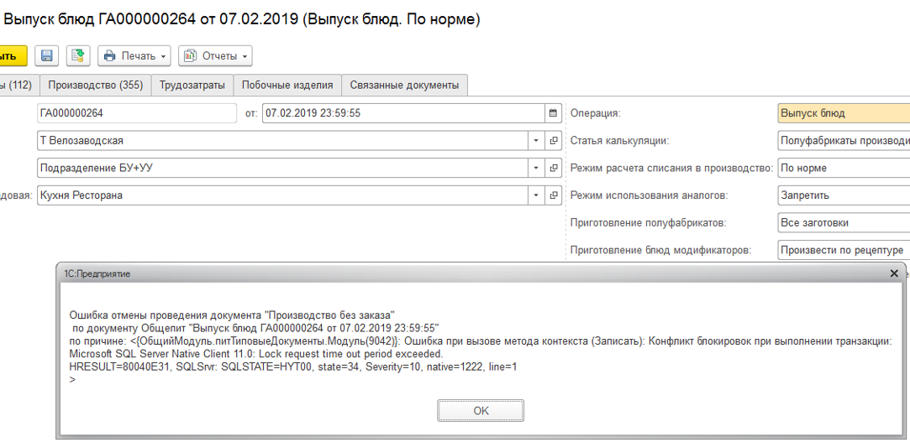This screenshot has width=910, height=442.
Task: Click the document number field ГА000000264
Action: coord(137,113)
